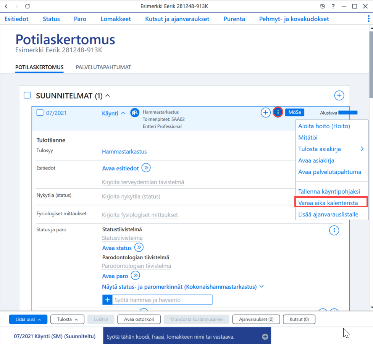Click the red-circled three-dot menu icon

pos(278,112)
